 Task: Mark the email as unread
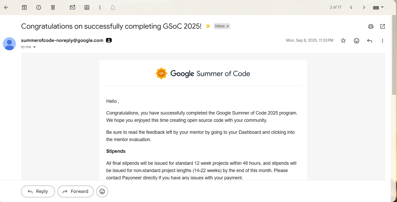72,7
